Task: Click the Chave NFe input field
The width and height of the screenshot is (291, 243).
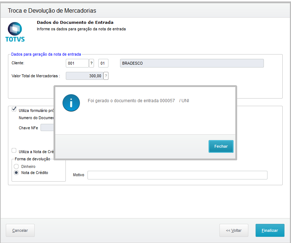Action: (x=47, y=128)
